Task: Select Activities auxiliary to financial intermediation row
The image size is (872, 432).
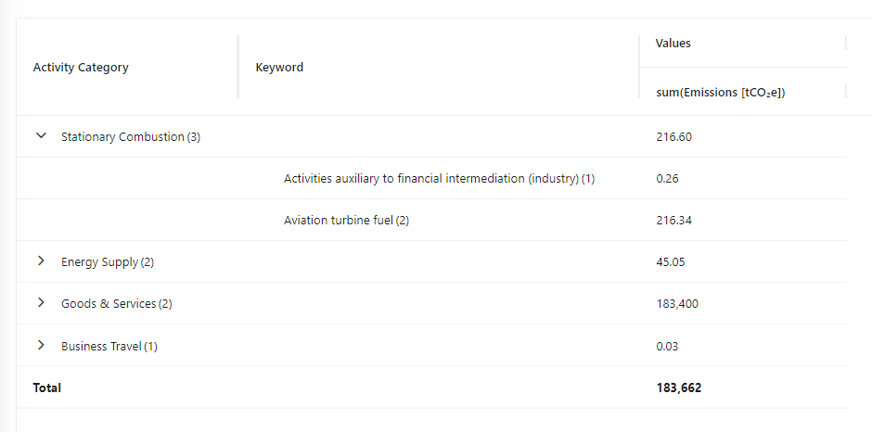Action: [x=431, y=178]
